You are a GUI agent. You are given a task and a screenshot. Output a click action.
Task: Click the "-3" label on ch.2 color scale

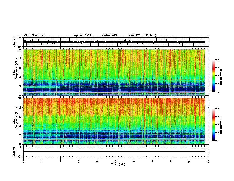218,109
